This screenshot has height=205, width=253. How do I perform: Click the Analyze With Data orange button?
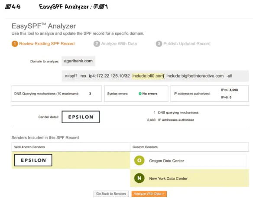149,194
